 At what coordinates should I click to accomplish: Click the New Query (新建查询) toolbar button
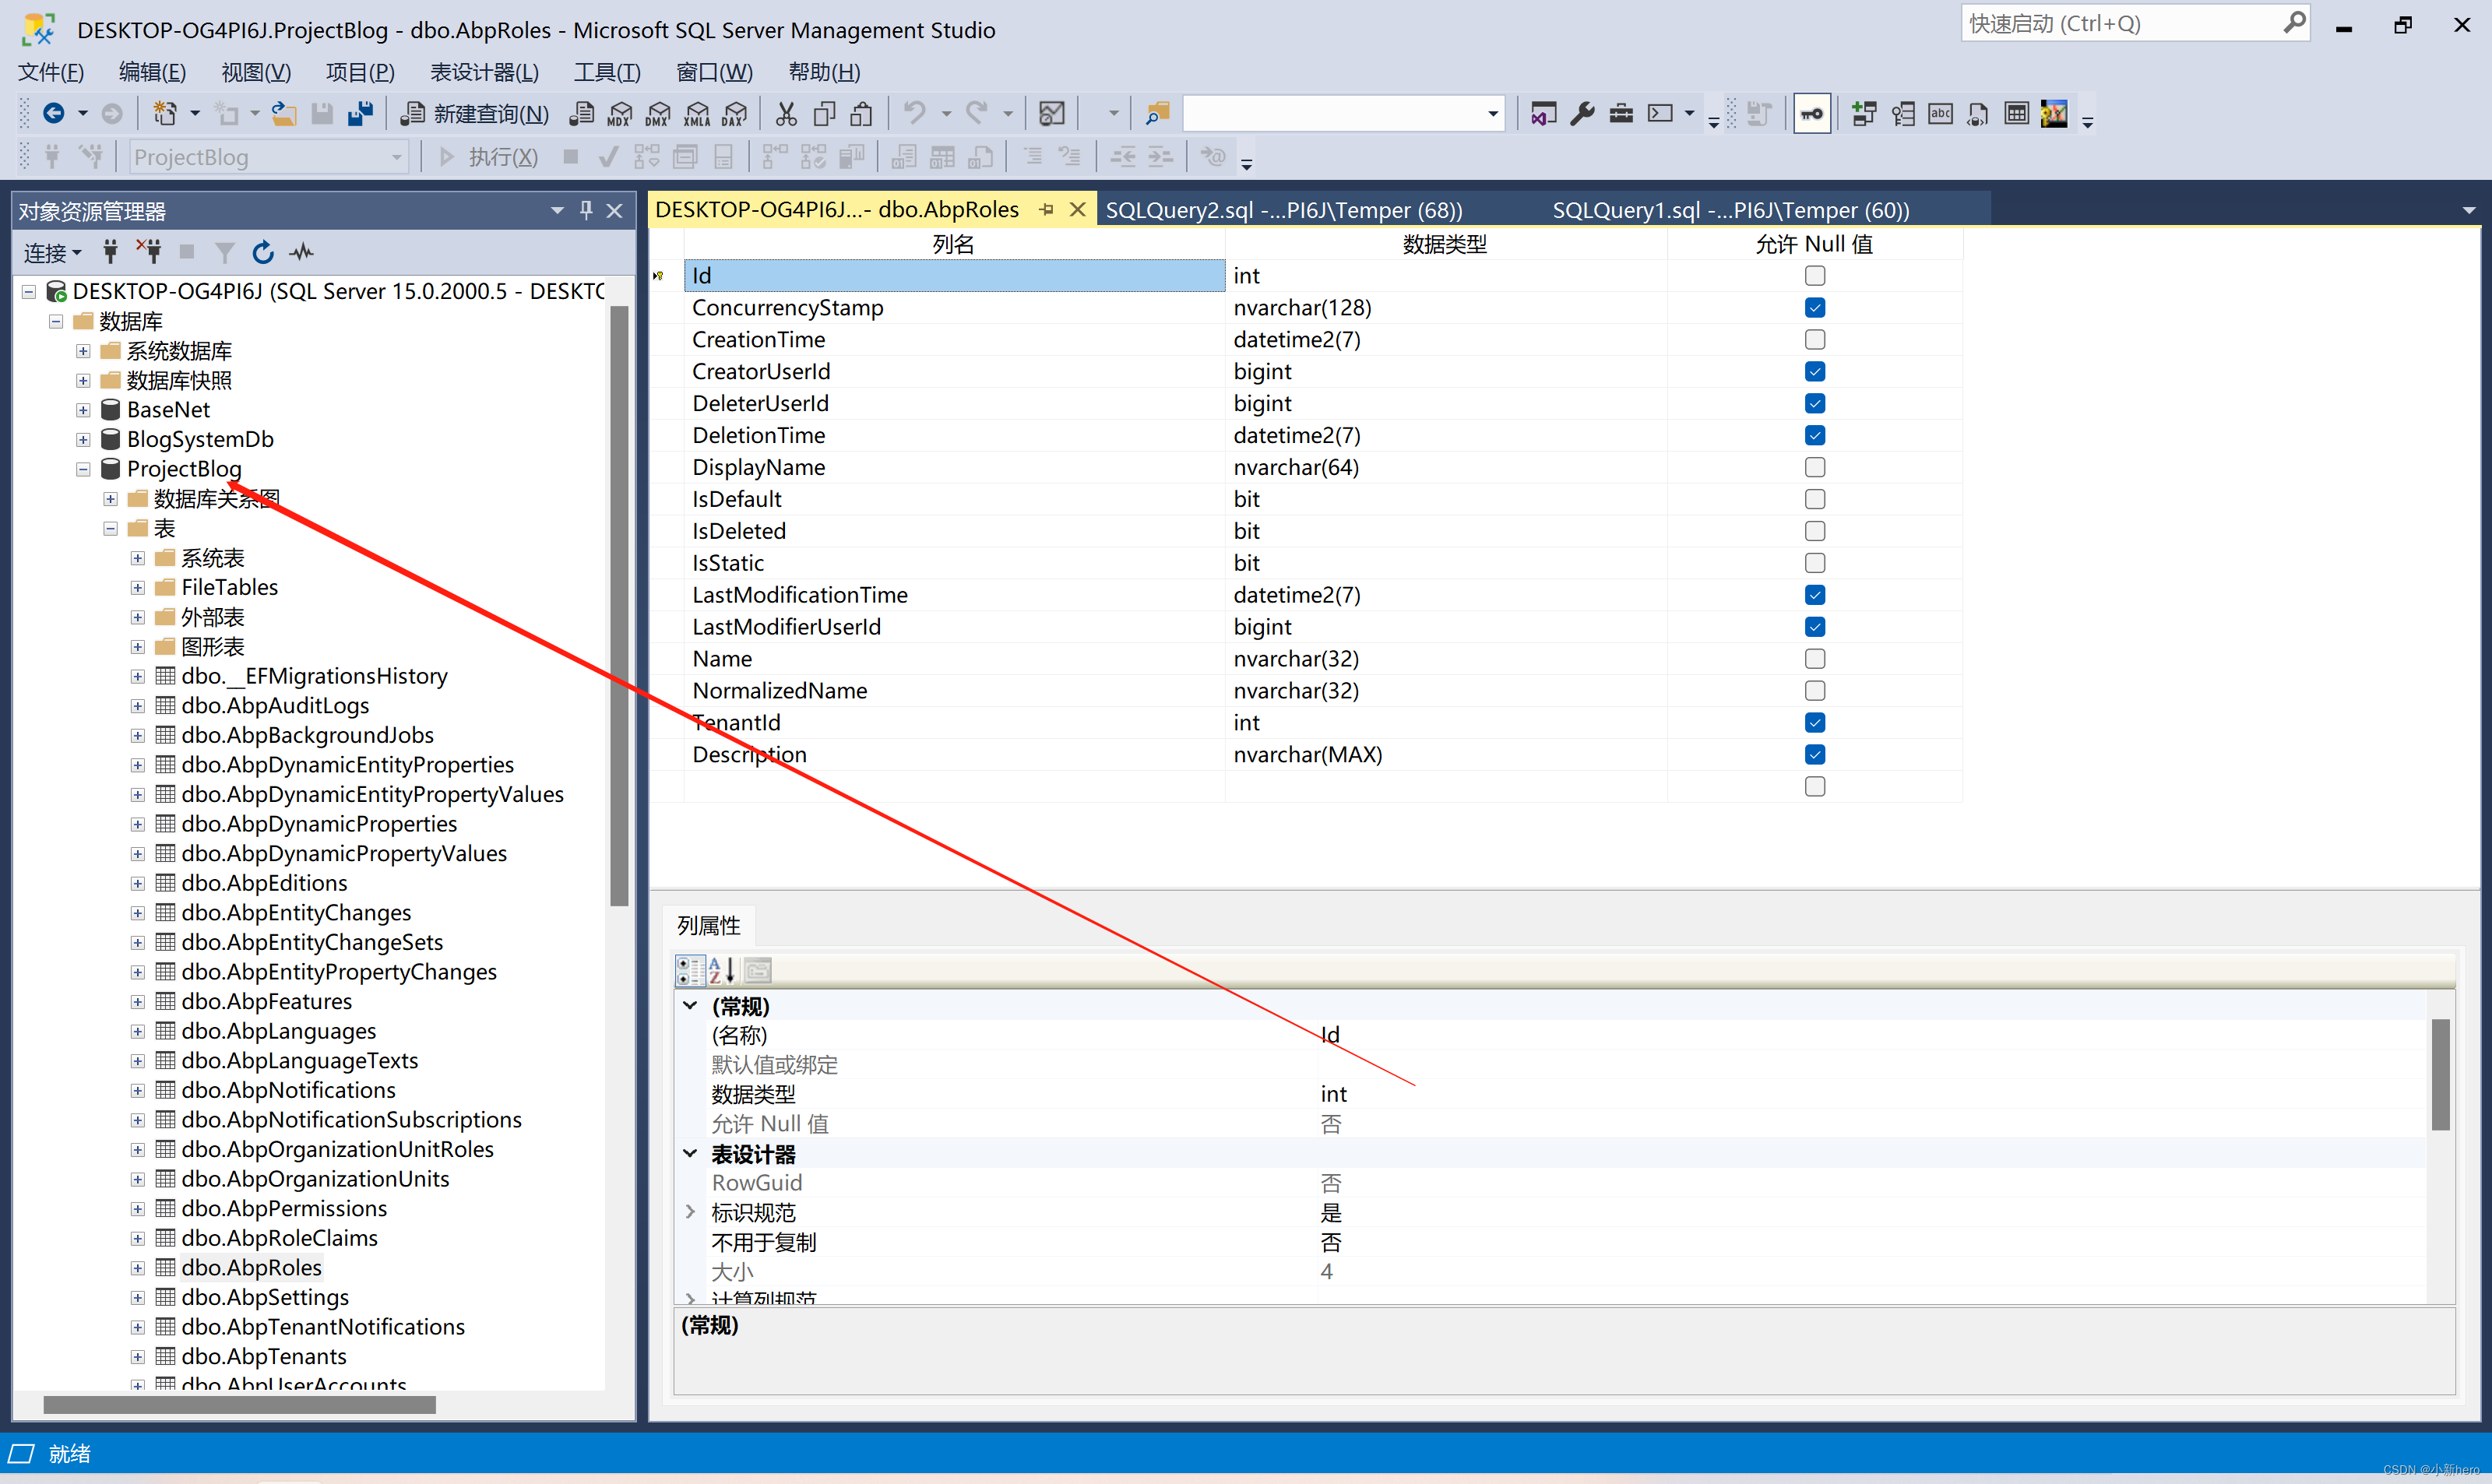474,114
